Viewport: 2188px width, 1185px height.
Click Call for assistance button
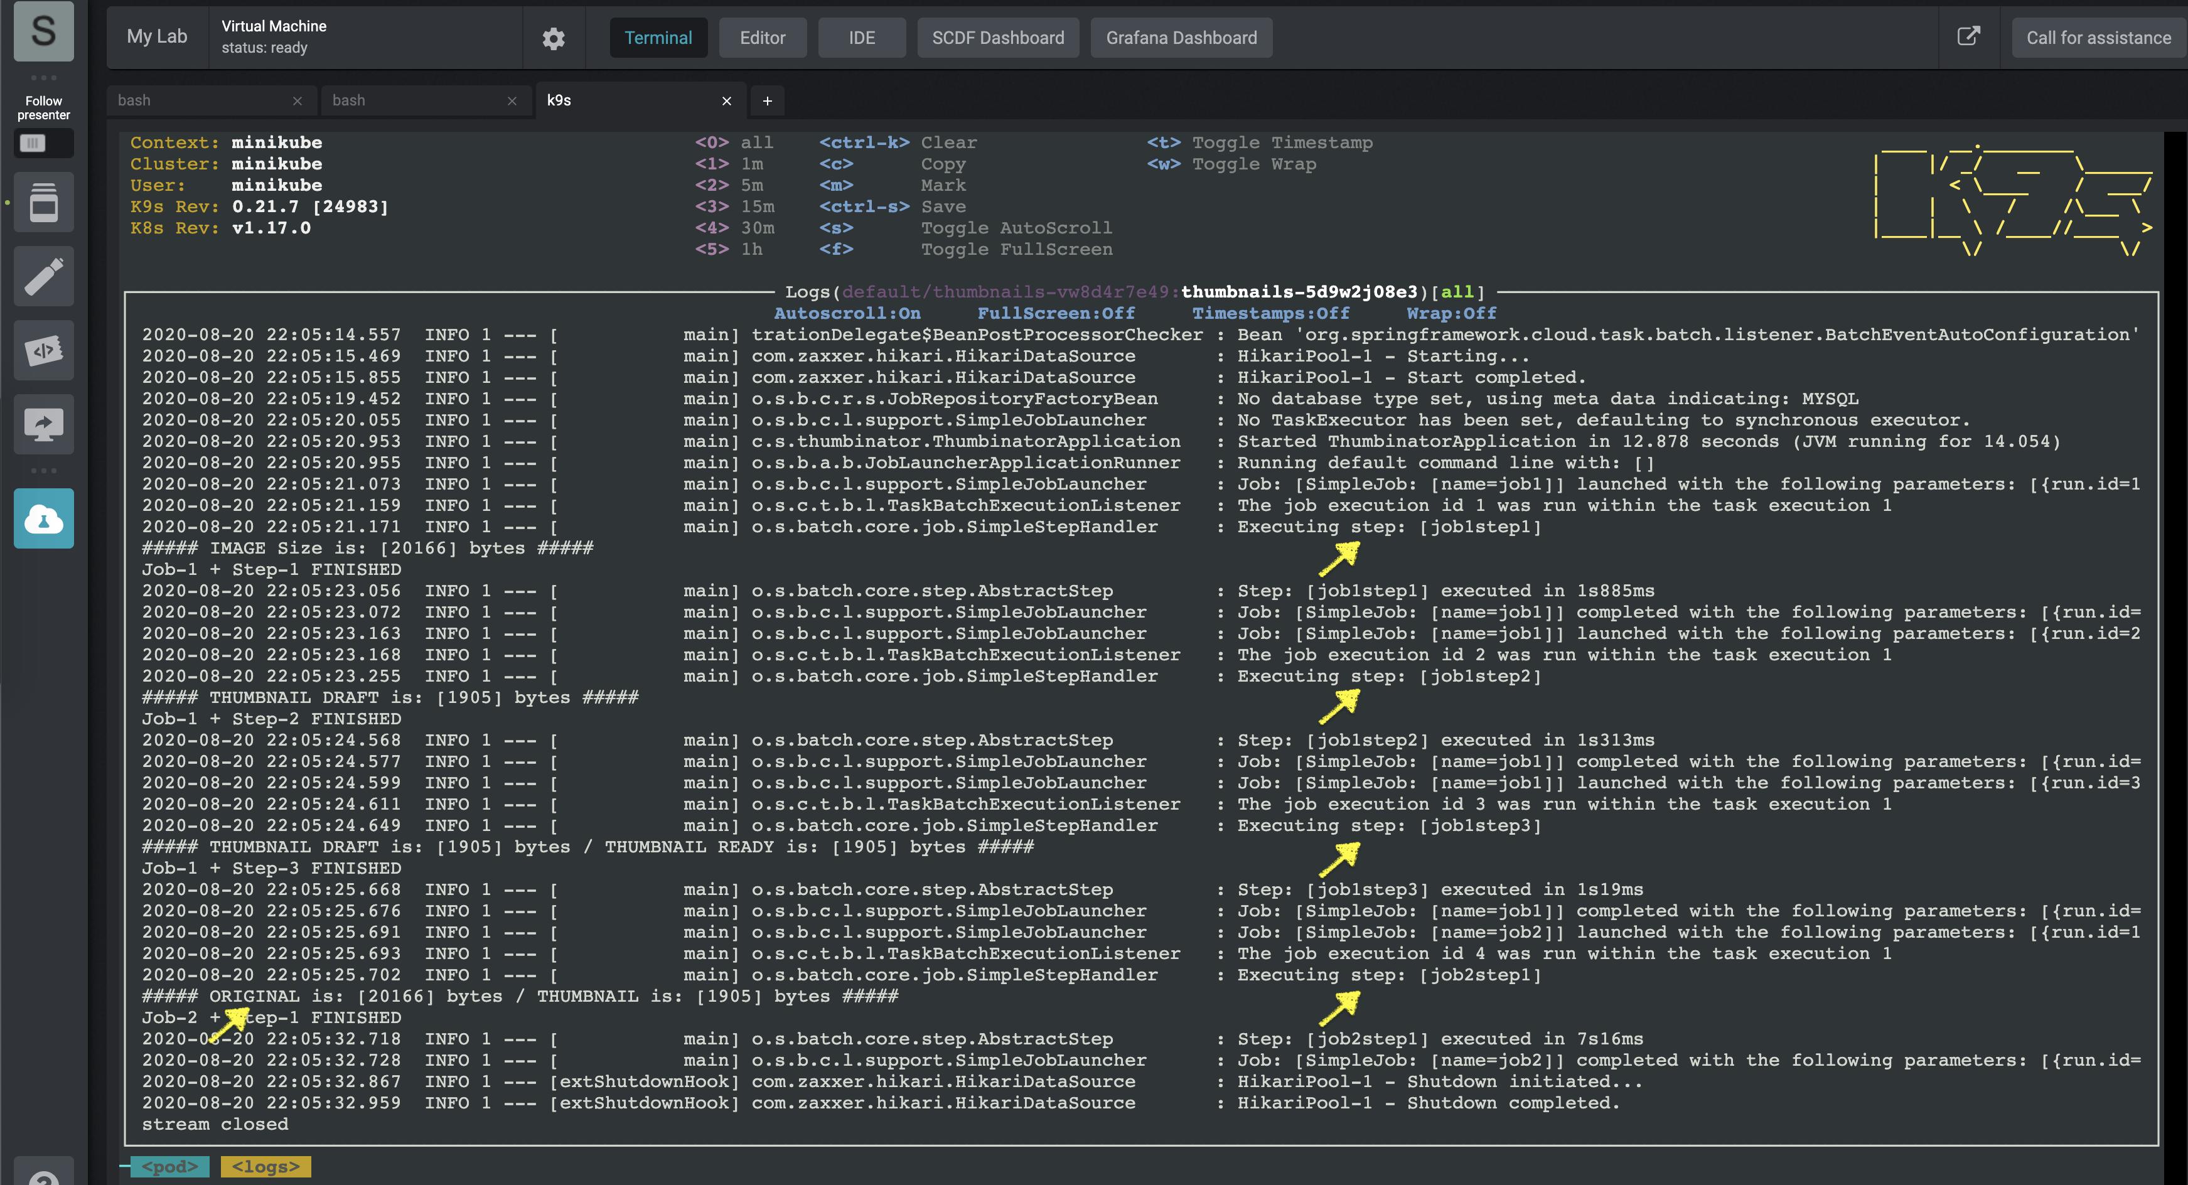pyautogui.click(x=2098, y=38)
